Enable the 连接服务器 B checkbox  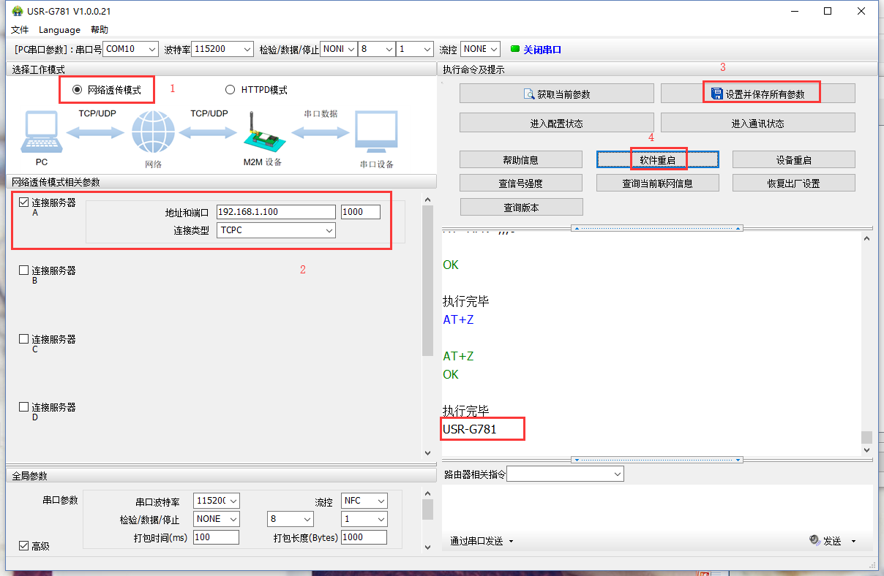pos(23,270)
